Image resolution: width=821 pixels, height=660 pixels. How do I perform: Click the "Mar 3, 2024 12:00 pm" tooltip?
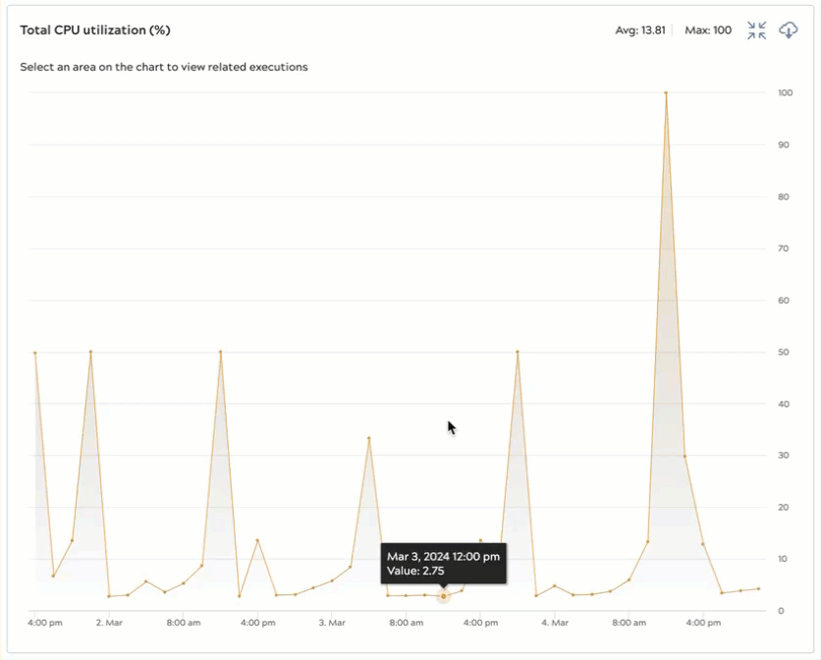pyautogui.click(x=443, y=557)
